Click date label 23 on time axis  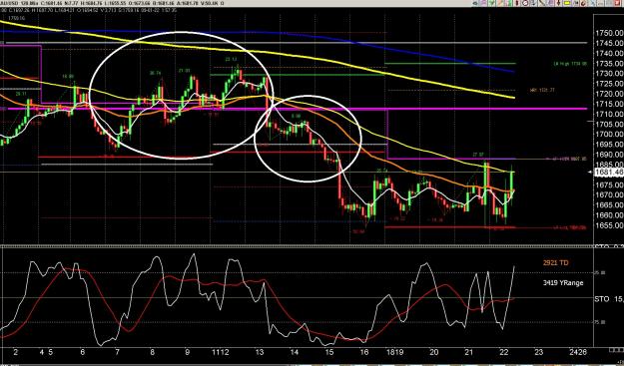point(538,352)
